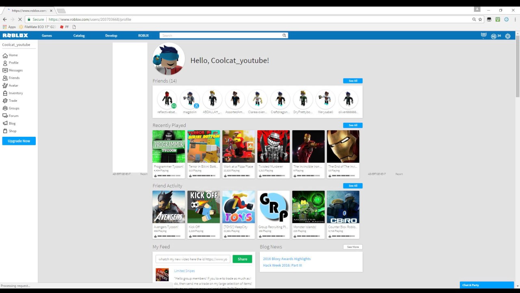The height and width of the screenshot is (293, 520).
Task: Open the 2016 Bloxy Awards Highlights link
Action: coord(287,259)
